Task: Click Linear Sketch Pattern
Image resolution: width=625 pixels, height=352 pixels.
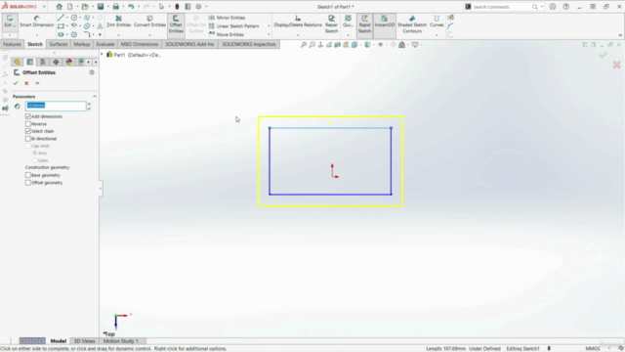Action: click(233, 26)
